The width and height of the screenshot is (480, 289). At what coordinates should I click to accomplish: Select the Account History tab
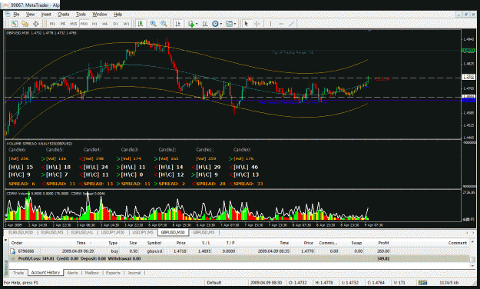tap(45, 272)
